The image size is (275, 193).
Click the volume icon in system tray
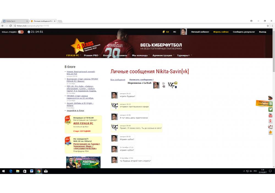click(x=251, y=171)
